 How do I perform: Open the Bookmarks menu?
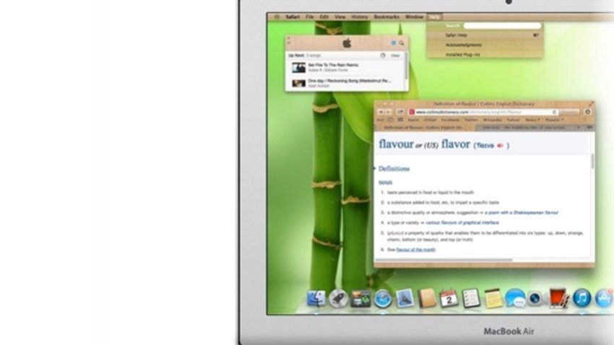tap(386, 17)
